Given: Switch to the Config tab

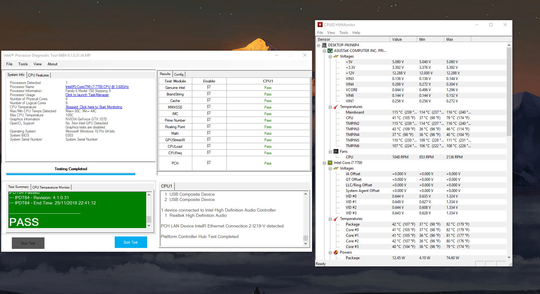Looking at the screenshot, I should [x=179, y=74].
